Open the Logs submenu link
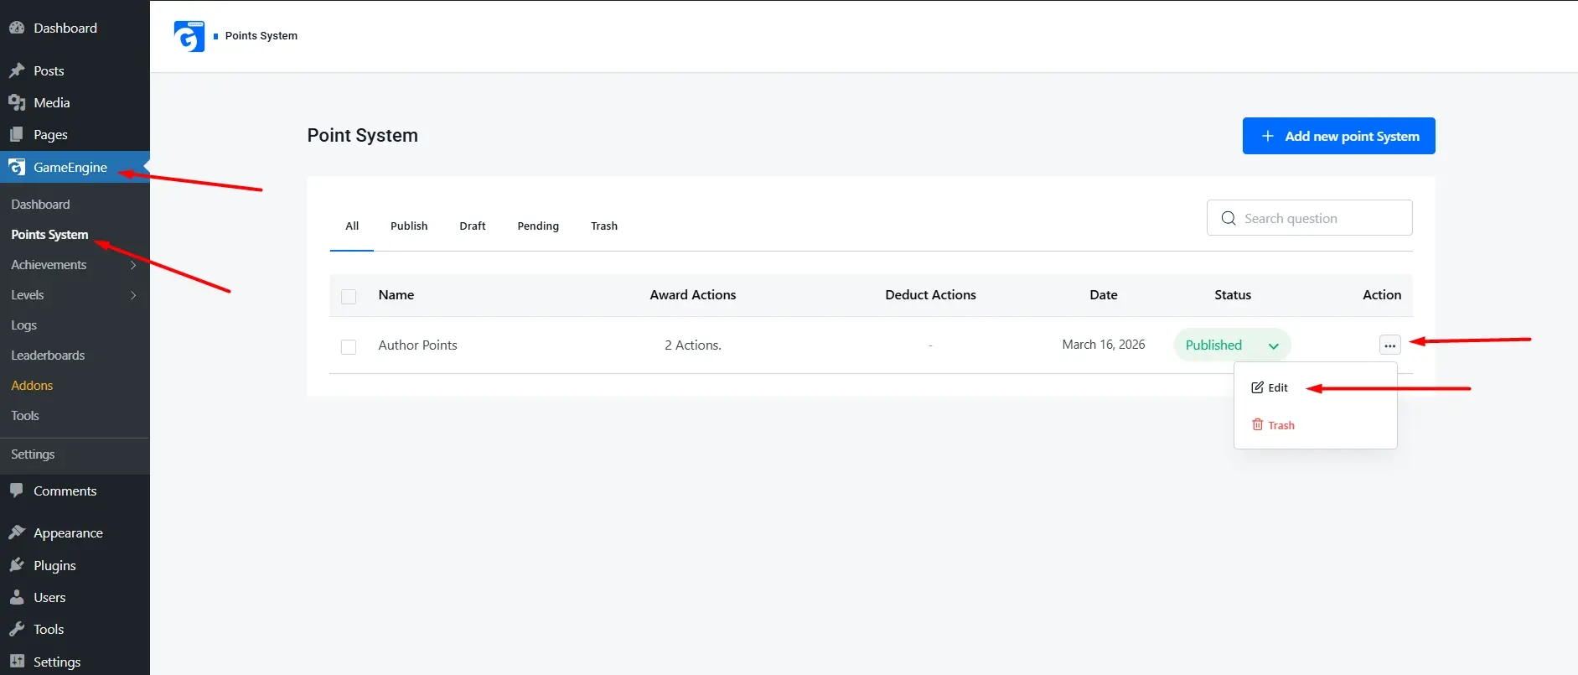Image resolution: width=1578 pixels, height=675 pixels. point(23,325)
